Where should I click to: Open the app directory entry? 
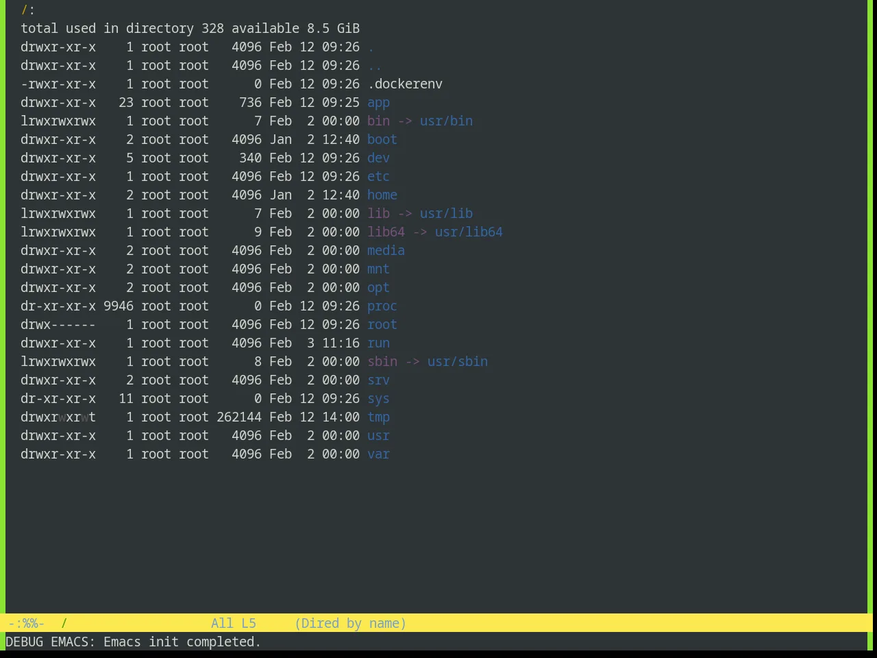[378, 103]
